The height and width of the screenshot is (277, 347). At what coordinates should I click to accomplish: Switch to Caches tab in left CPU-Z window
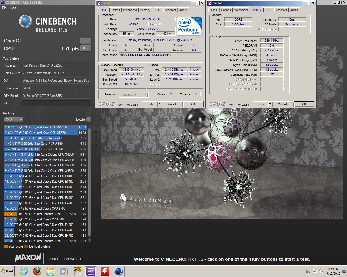[115, 10]
